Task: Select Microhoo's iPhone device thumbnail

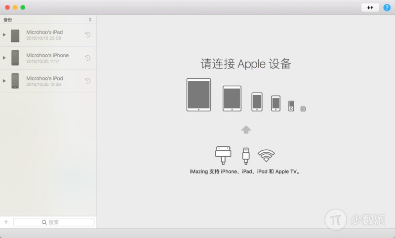Action: click(15, 58)
